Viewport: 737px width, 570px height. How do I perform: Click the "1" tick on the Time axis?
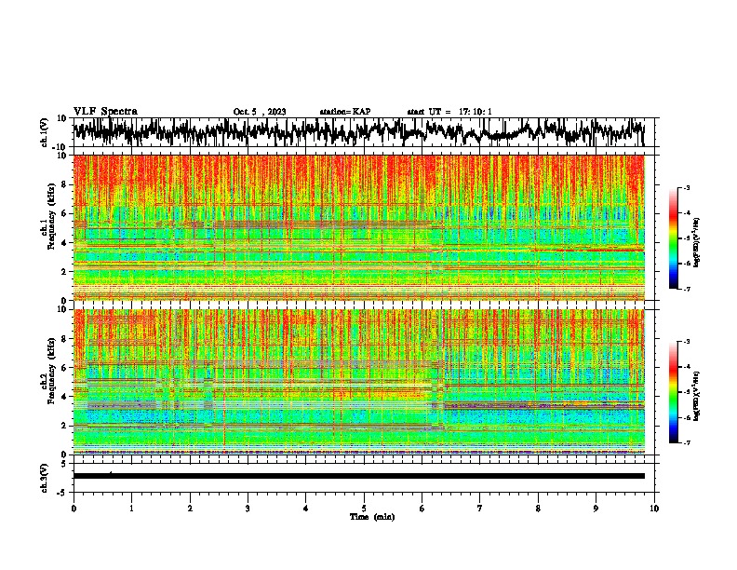131,509
